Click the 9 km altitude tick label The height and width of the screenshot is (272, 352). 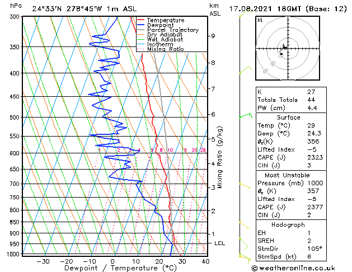pos(213,36)
